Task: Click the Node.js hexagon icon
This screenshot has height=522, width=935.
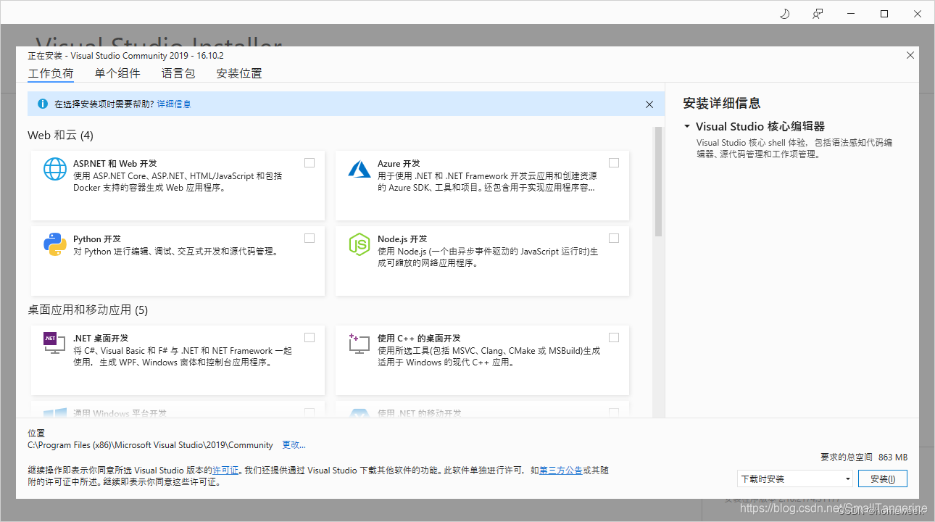Action: (360, 245)
